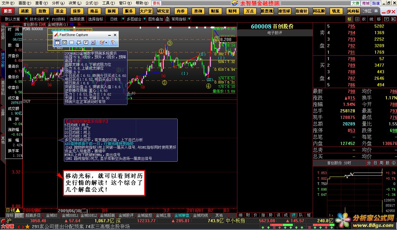Viewport: 397px width, 230px height.
Task: Click FastStone settings icon at toolbar end
Action: [113, 42]
